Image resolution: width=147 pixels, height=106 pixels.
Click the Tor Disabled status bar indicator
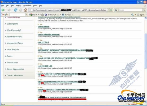point(132,104)
